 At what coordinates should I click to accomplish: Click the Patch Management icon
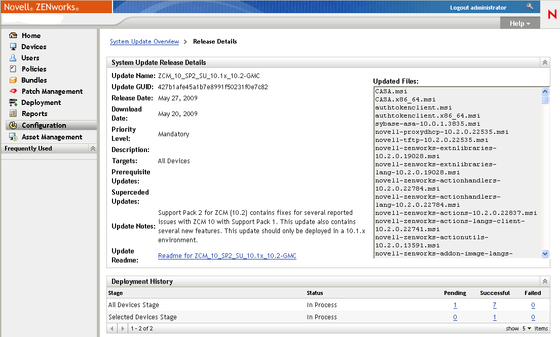click(13, 91)
